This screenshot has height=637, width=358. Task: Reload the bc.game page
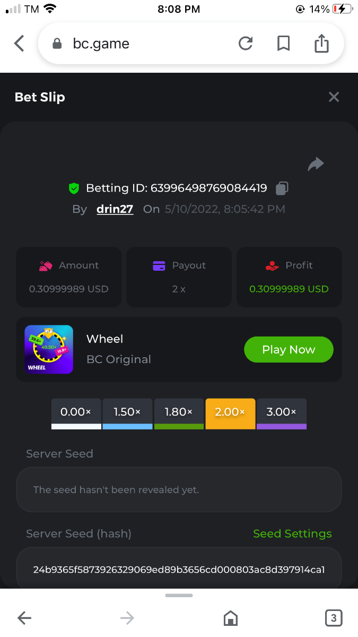pos(246,44)
